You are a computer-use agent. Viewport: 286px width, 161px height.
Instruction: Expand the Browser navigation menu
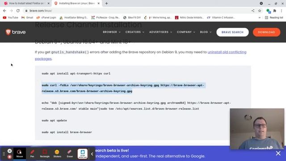pyautogui.click(x=112, y=32)
